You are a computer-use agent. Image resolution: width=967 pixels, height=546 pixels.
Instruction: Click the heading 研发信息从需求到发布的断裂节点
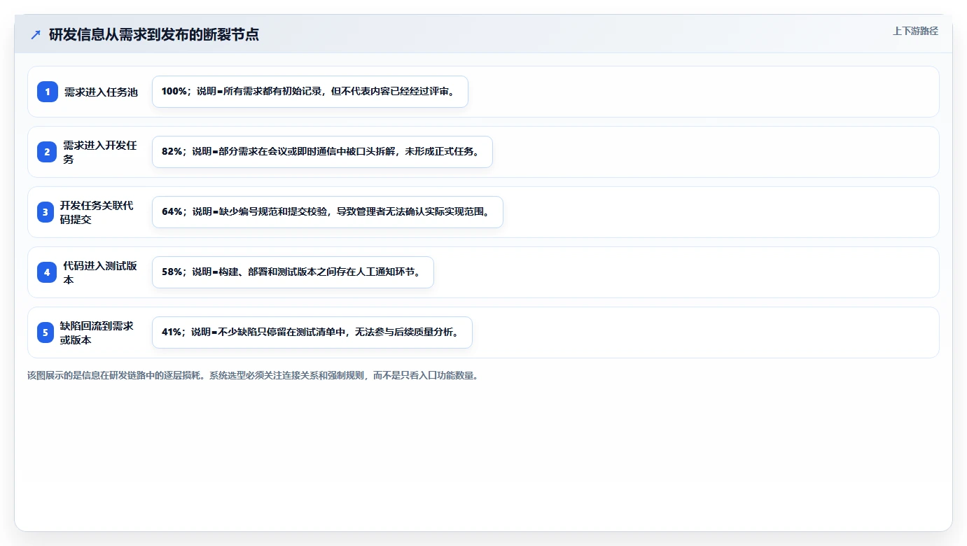(x=154, y=34)
